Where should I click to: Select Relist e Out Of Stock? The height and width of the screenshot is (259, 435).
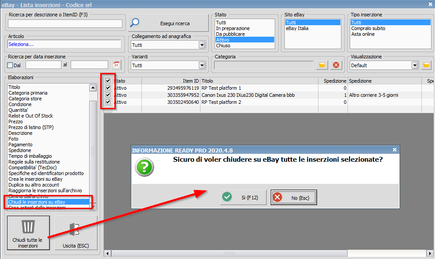48,116
